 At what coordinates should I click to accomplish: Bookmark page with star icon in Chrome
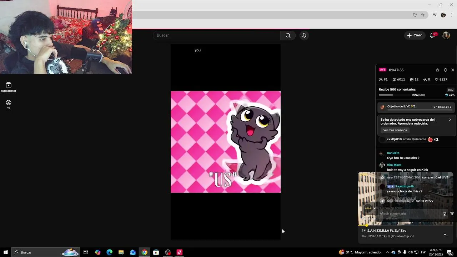[x=423, y=15]
